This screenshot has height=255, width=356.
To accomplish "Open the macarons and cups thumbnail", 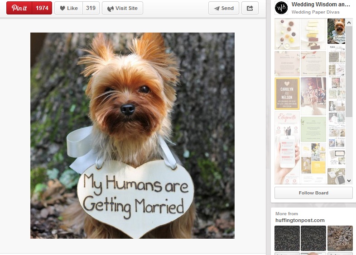I will (x=287, y=34).
